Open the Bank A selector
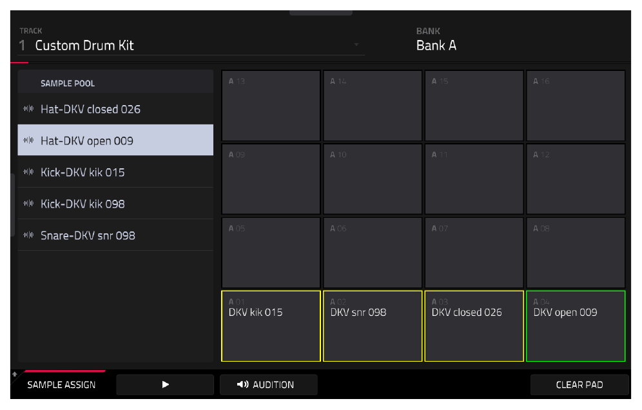This screenshot has height=410, width=642. tap(436, 45)
